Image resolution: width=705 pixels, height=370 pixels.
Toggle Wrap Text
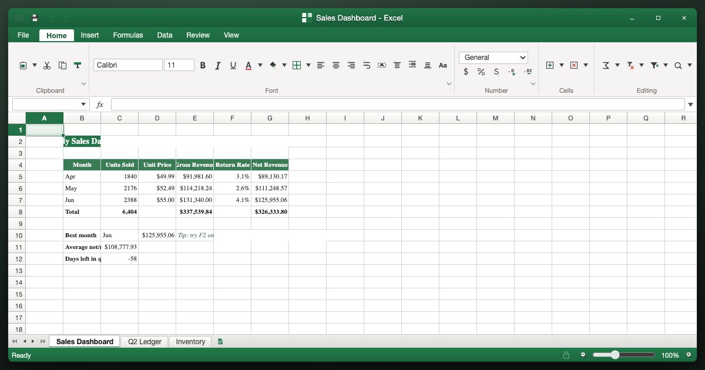click(367, 65)
